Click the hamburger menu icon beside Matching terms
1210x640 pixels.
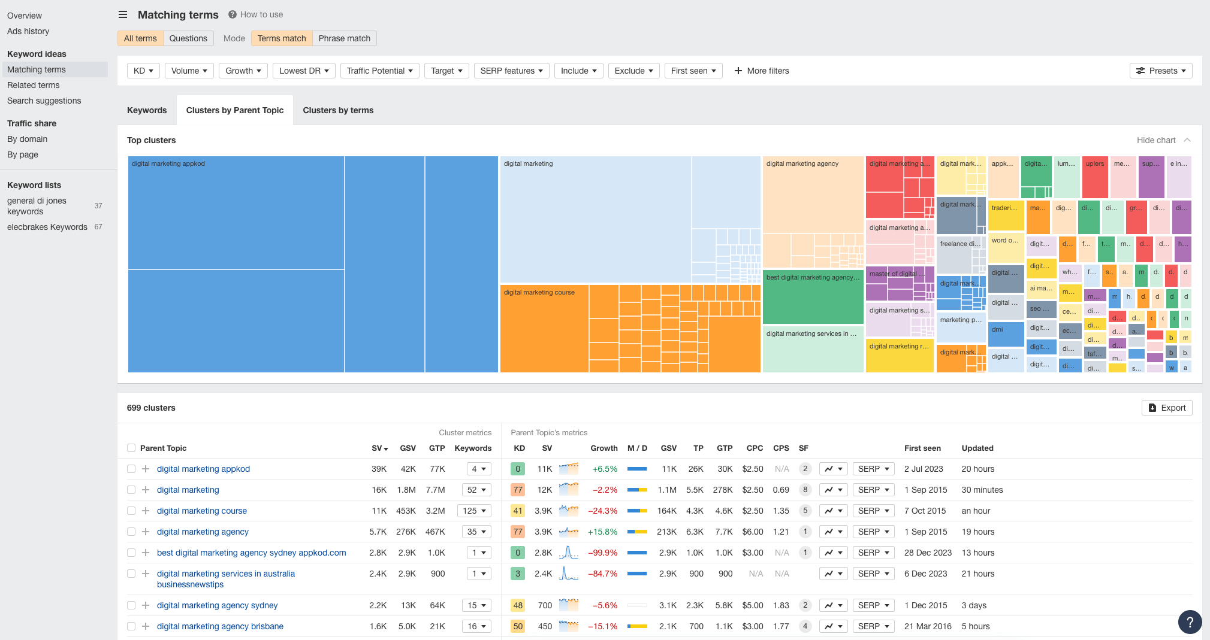123,14
